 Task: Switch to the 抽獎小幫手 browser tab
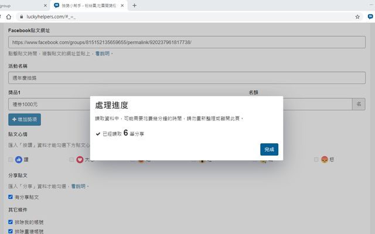[88, 5]
